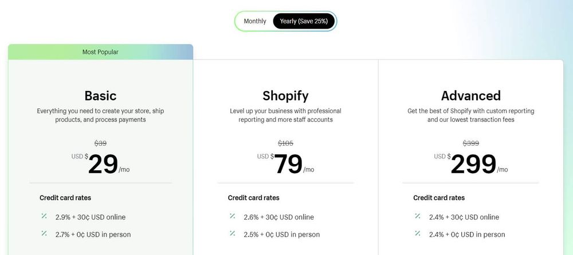Click percent icon beside 2.7% + 0¢ in-person rate

(44, 234)
